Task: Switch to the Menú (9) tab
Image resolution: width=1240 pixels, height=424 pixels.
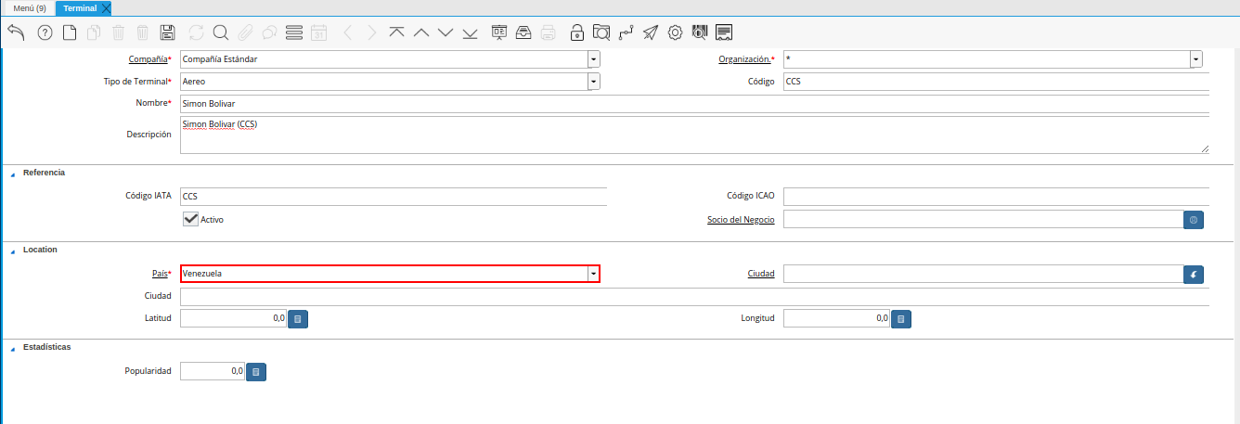Action: click(x=30, y=8)
